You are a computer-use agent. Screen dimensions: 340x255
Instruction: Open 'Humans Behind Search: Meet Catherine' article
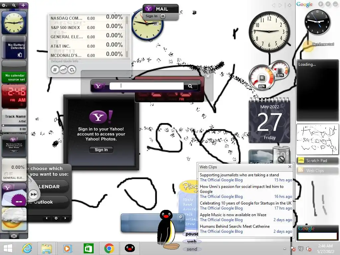(x=235, y=226)
